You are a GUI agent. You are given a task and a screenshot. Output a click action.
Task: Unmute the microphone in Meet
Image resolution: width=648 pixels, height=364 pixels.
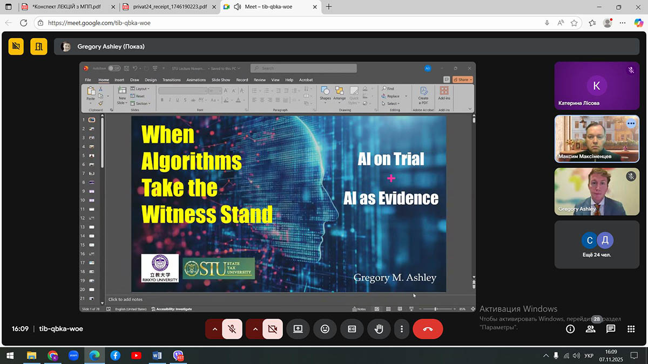(x=232, y=329)
